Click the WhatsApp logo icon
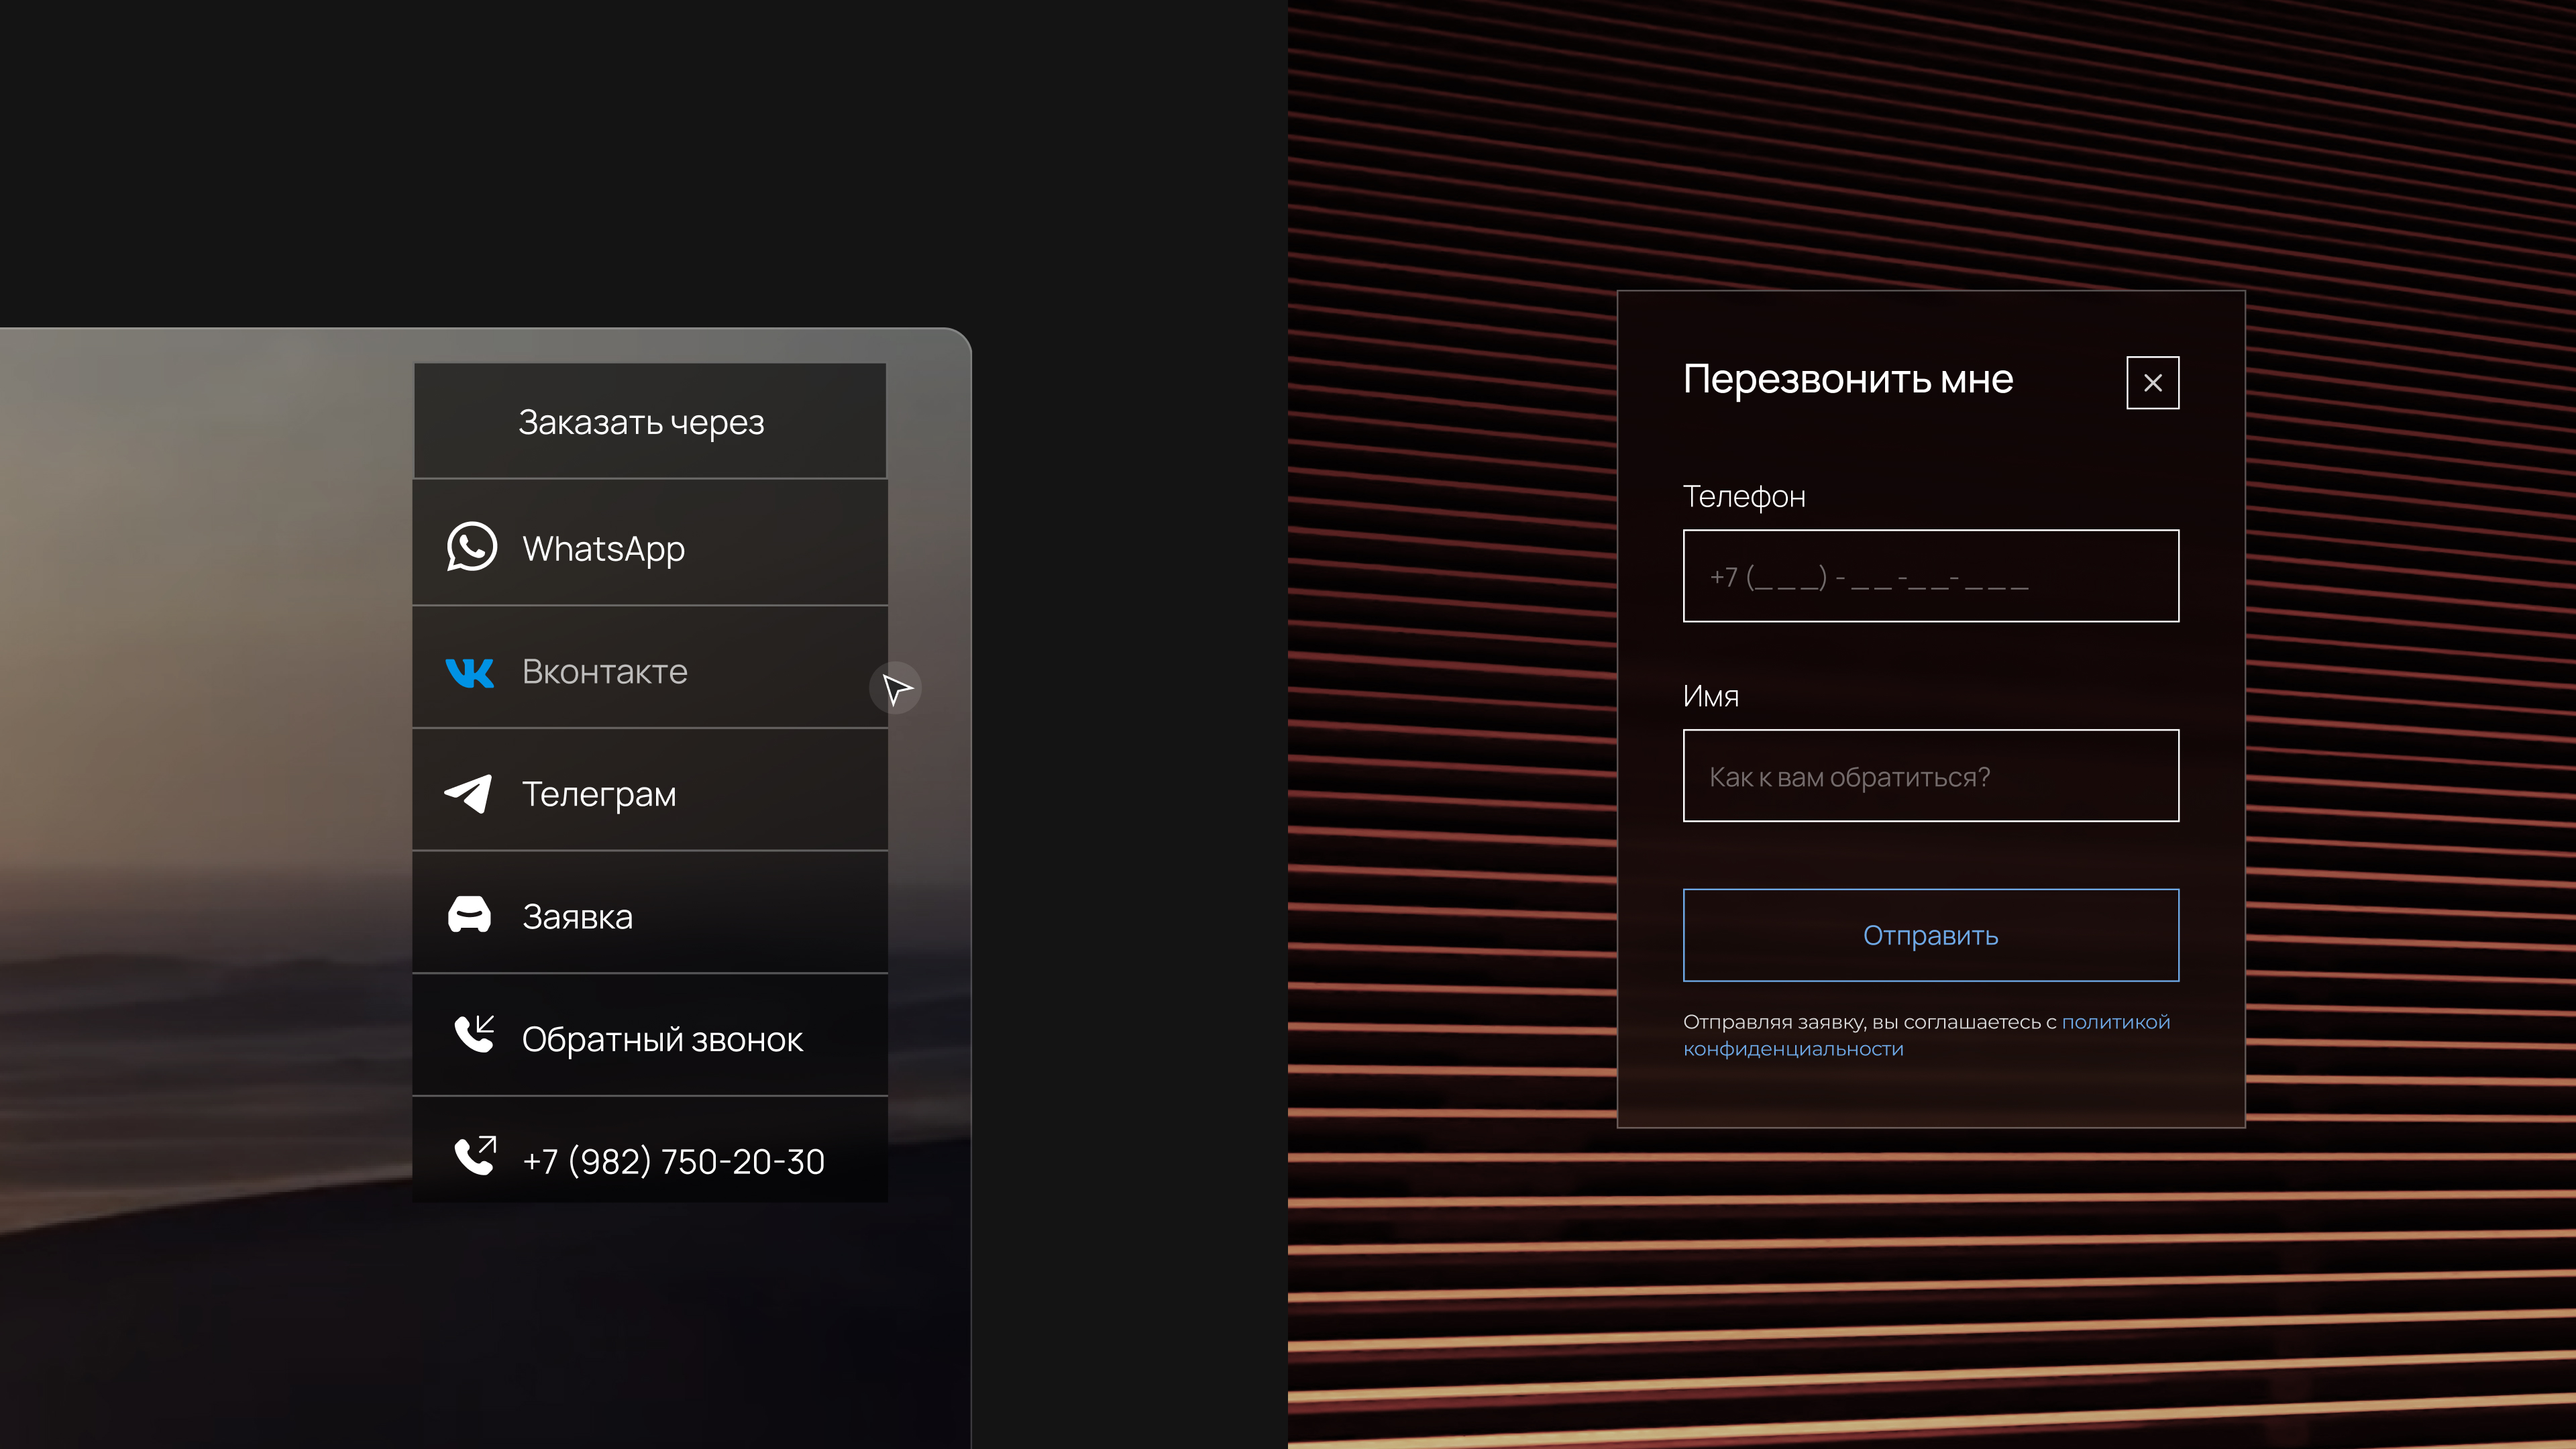Viewport: 2576px width, 1449px height. pyautogui.click(x=471, y=547)
